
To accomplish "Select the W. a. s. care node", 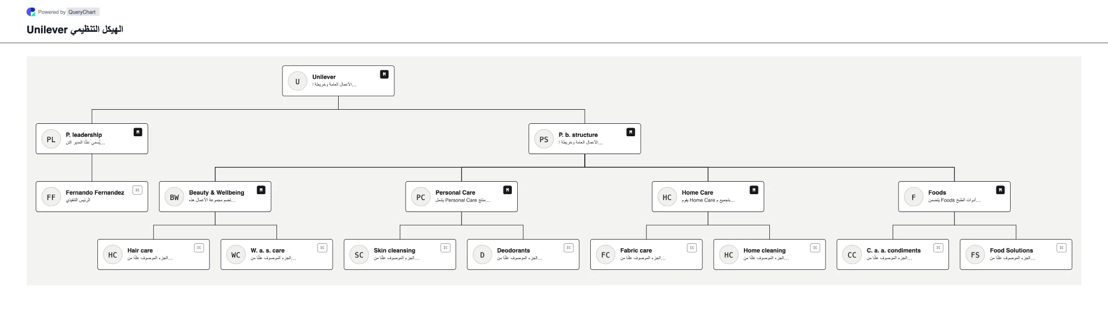I will 276,255.
